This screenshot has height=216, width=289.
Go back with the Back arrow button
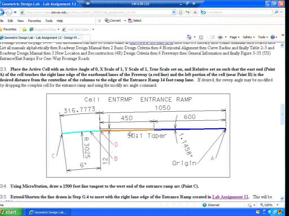coord(2,12)
